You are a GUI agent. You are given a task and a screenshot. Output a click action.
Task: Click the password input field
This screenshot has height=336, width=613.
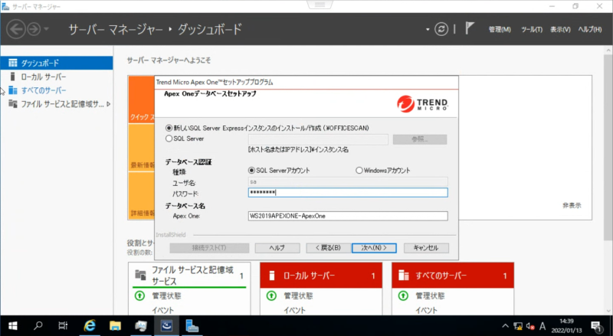pos(348,192)
